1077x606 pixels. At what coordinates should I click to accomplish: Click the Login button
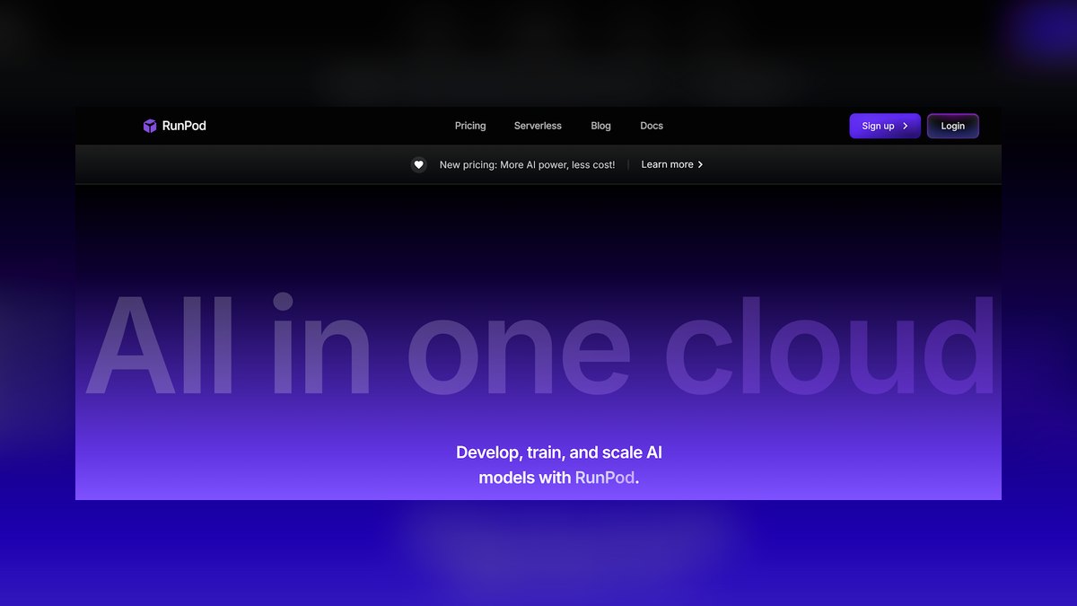952,126
